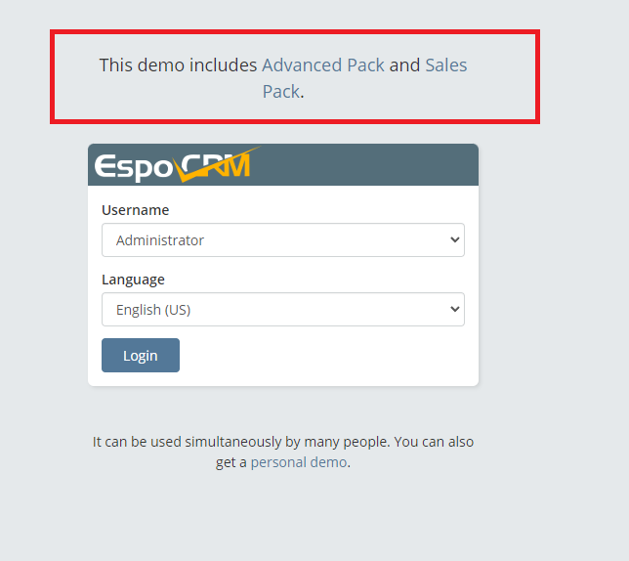Open the Sales Pack link
This screenshot has width=629, height=561.
(x=445, y=65)
